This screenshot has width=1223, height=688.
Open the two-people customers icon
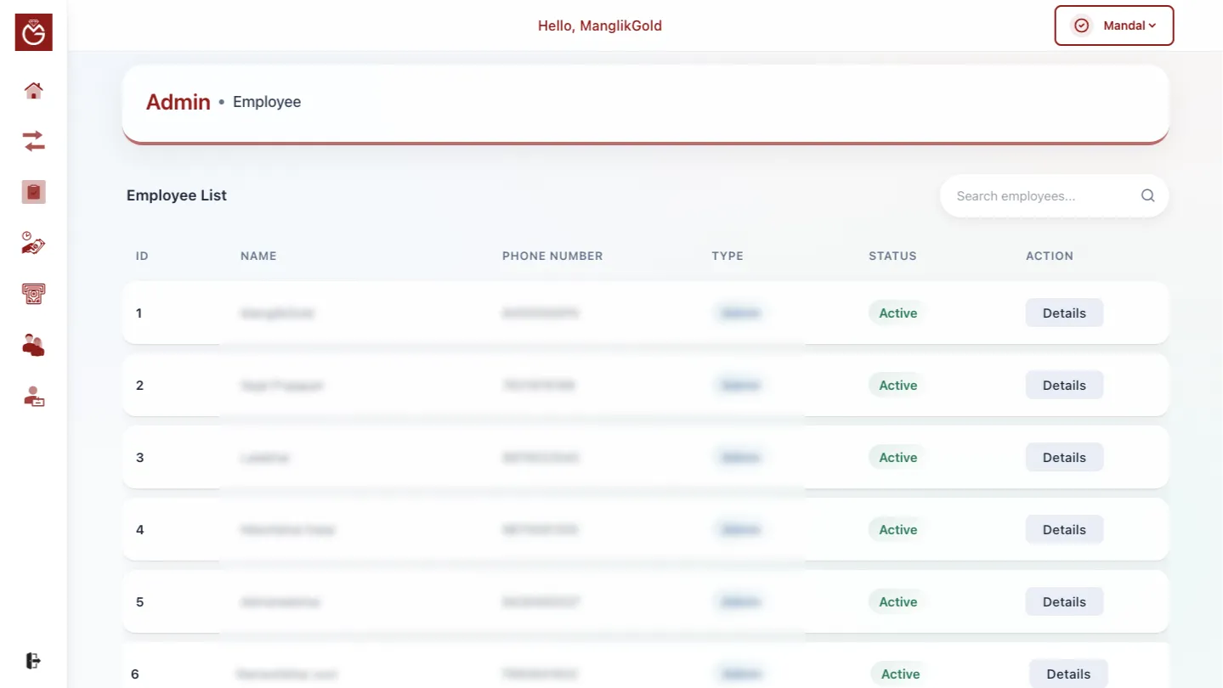[34, 345]
